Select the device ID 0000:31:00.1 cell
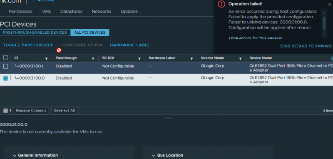333x159 pixels. pyautogui.click(x=31, y=66)
